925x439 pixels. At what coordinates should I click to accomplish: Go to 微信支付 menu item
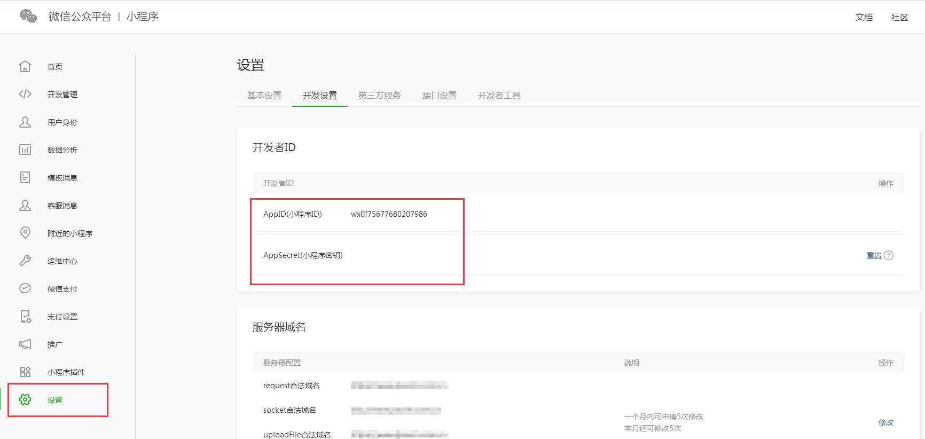[62, 289]
